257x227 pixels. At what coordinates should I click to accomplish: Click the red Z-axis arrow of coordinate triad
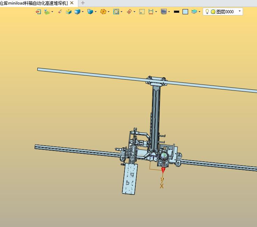pos(163,170)
